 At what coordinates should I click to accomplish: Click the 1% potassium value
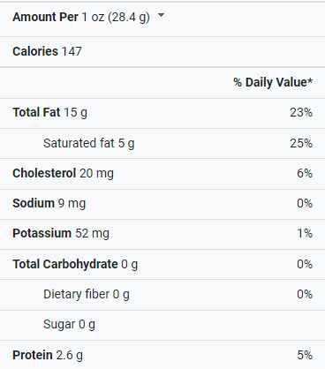pos(305,233)
